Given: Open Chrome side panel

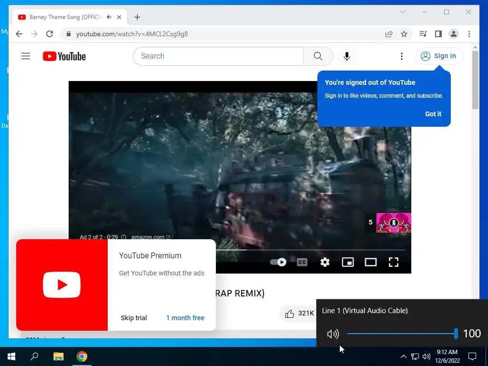Looking at the screenshot, I should pos(438,34).
